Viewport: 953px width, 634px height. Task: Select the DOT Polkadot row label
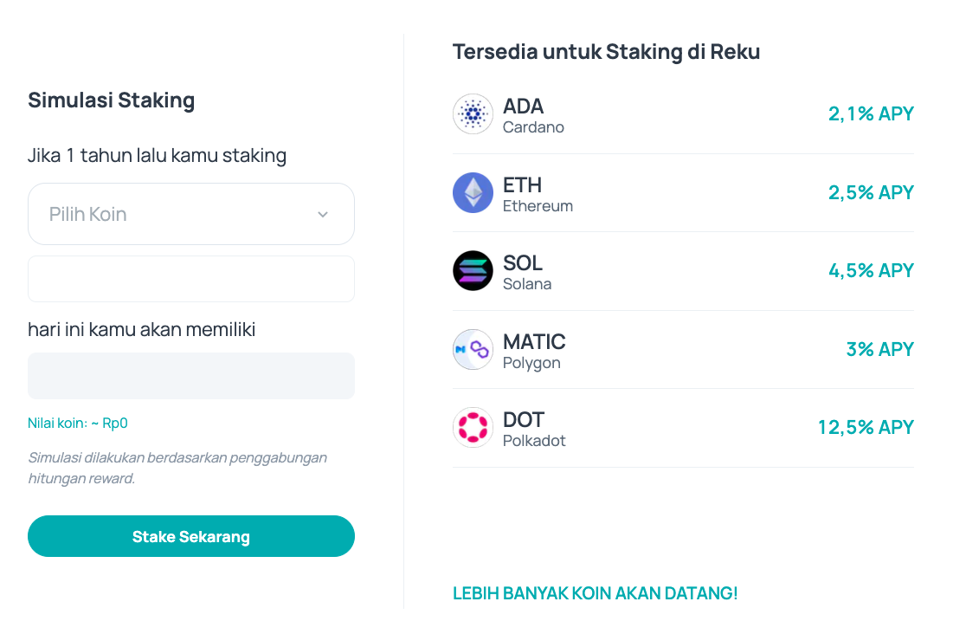coord(534,429)
